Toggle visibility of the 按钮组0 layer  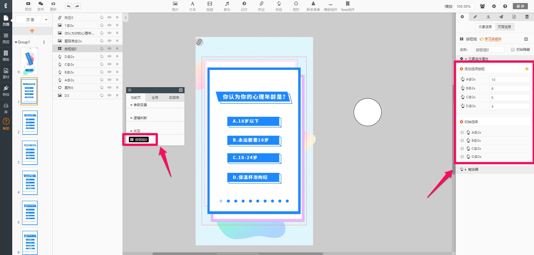point(109,48)
